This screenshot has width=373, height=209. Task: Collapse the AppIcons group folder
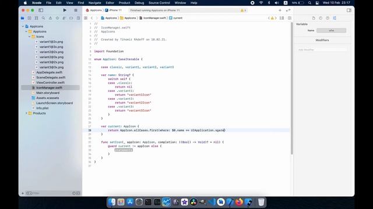26,31
